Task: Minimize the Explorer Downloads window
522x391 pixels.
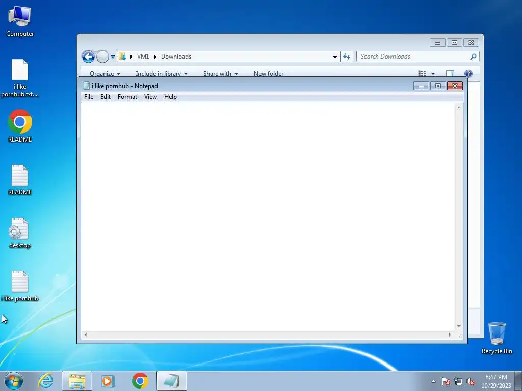Action: pos(437,43)
